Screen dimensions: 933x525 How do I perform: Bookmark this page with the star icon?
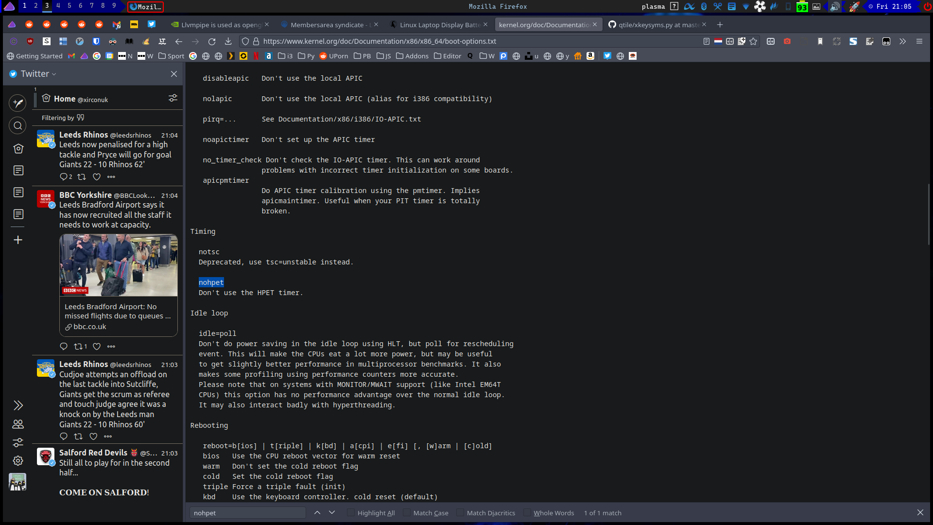coord(753,41)
